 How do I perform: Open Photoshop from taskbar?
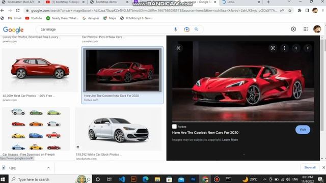pos(193,179)
